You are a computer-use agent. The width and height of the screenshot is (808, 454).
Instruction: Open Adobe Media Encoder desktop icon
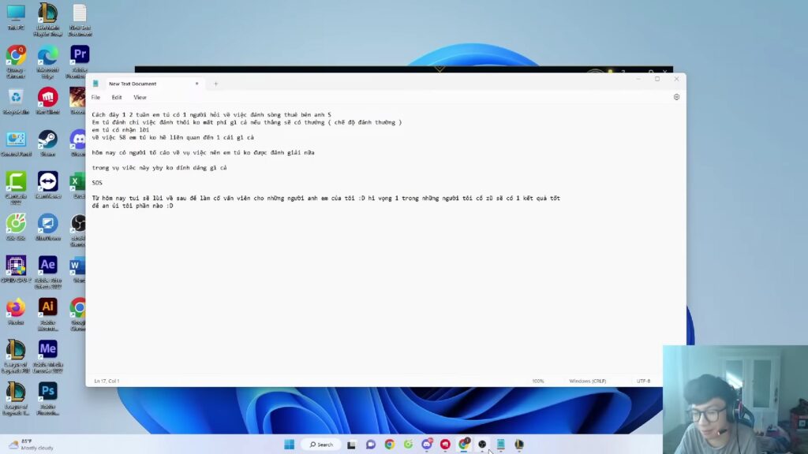pos(47,350)
